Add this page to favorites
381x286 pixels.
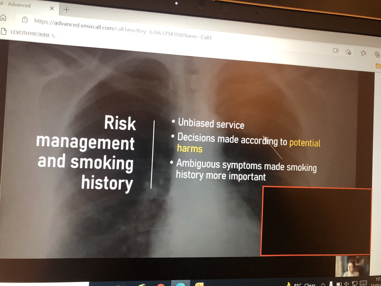pyautogui.click(x=348, y=52)
